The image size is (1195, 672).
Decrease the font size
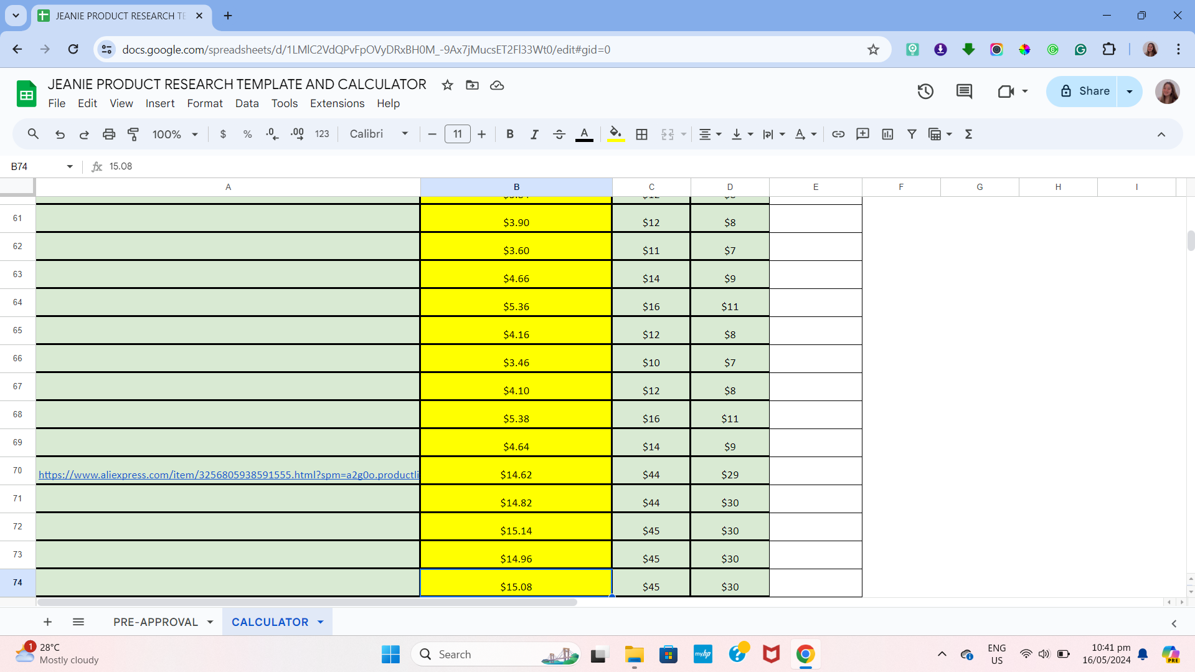click(x=432, y=134)
